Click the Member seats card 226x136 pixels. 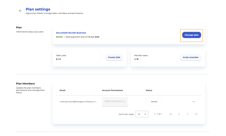(168, 57)
